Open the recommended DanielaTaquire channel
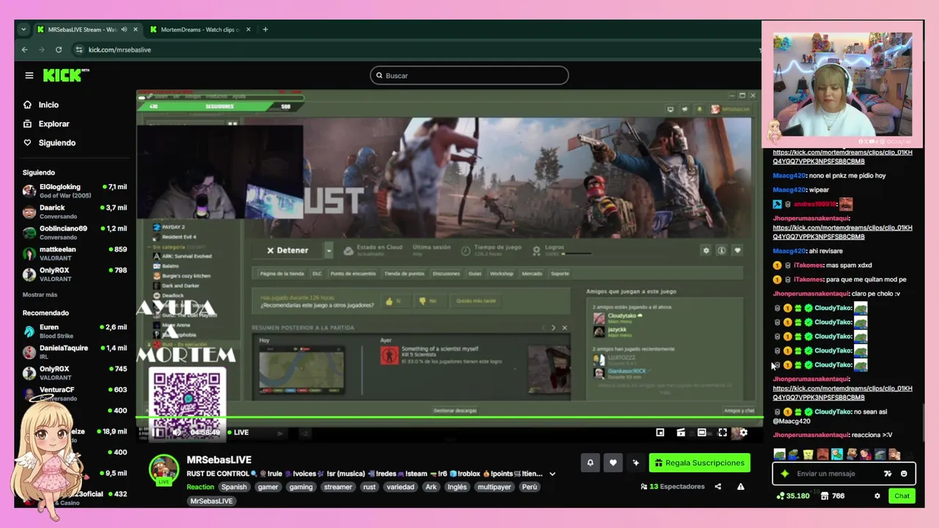Screen dimensions: 939x528 click(x=73, y=352)
